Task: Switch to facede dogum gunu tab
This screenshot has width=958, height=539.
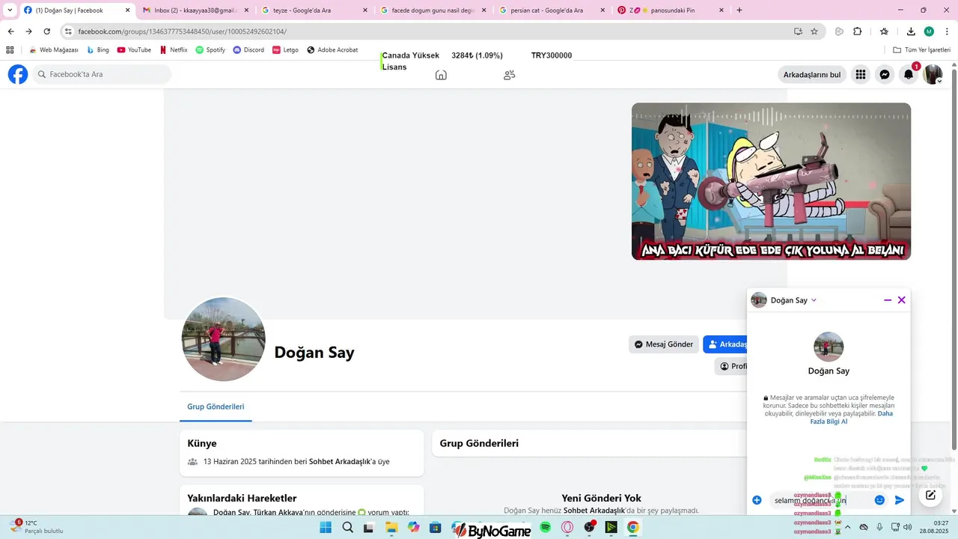Action: tap(433, 10)
